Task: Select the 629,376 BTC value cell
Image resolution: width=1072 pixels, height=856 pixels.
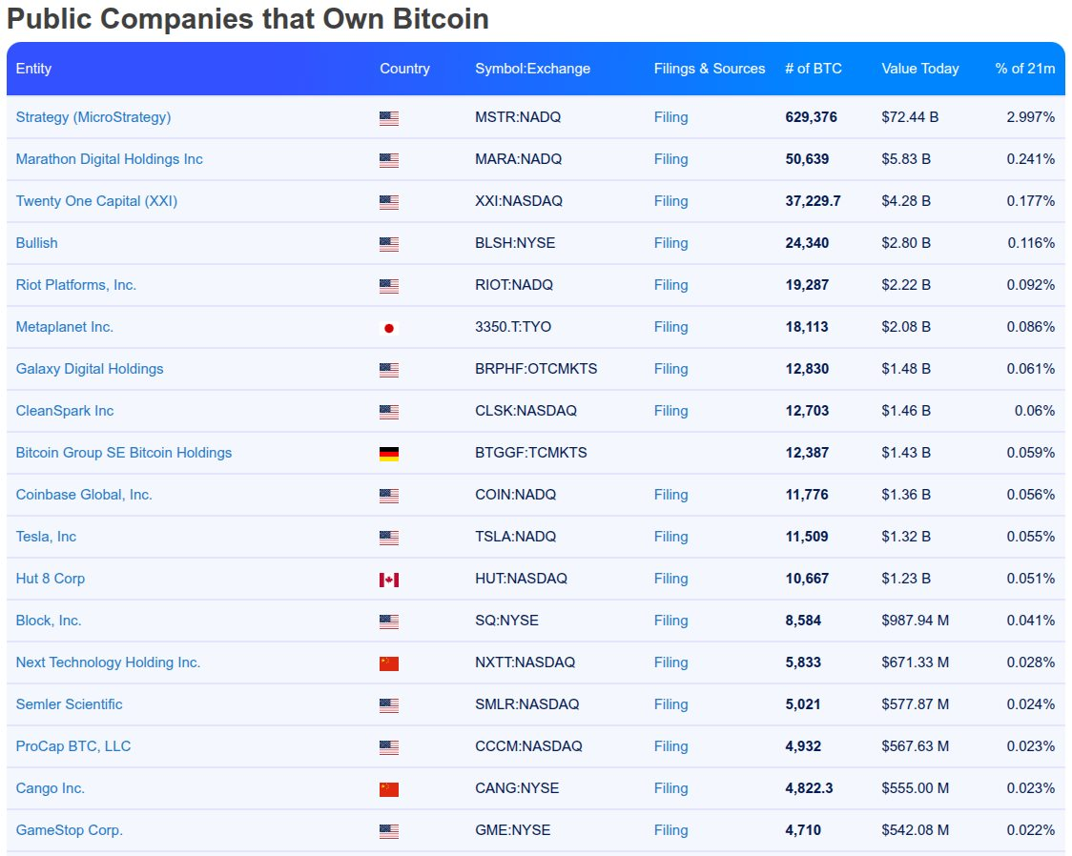Action: click(x=811, y=117)
